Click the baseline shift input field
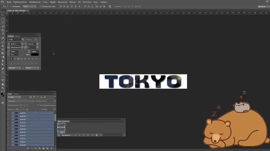270x151 pixels. [x=14, y=55]
